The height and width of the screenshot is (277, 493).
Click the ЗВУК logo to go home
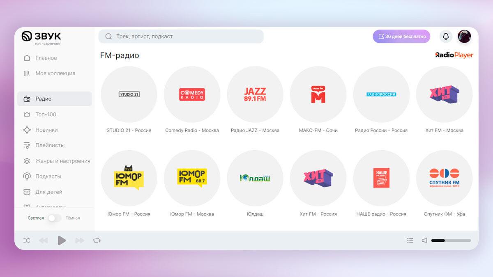coord(41,37)
